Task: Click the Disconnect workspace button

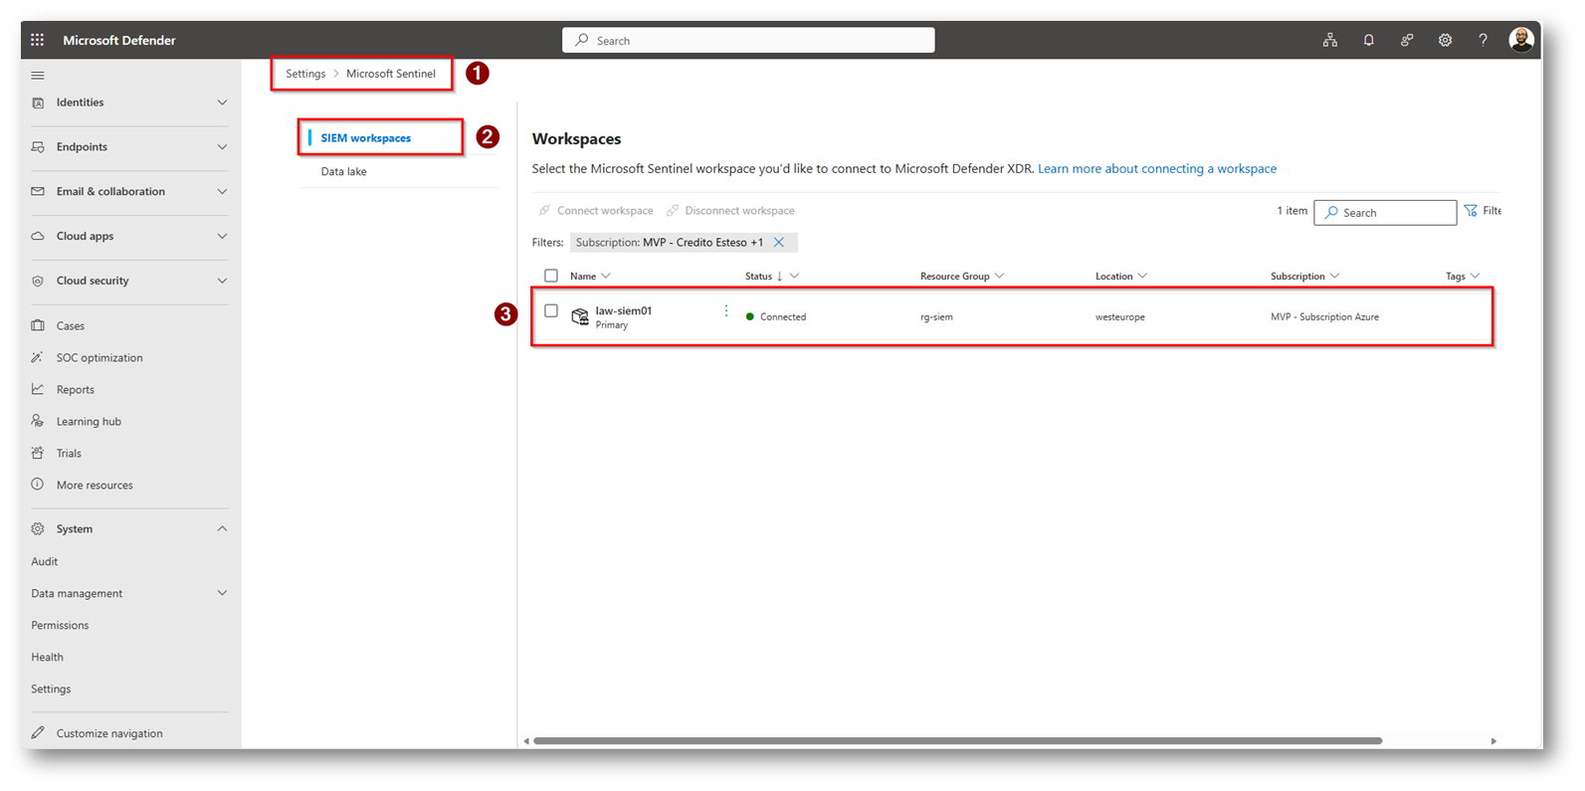Action: (x=730, y=211)
